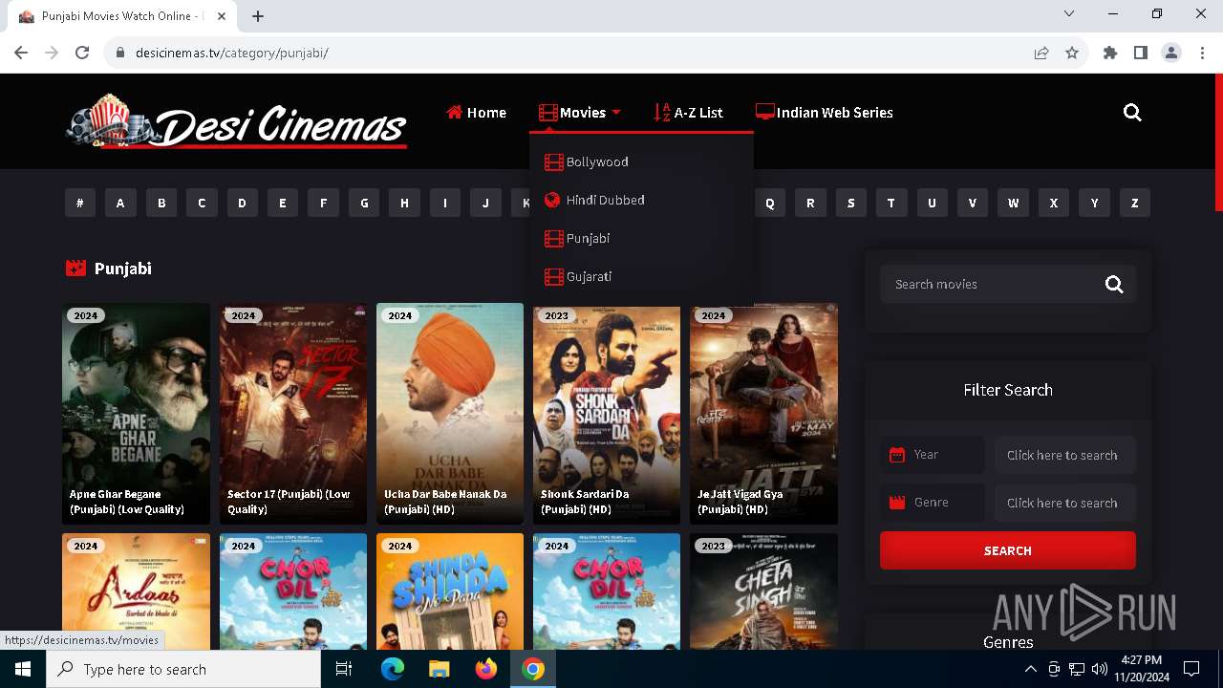Screen dimensions: 1223x688
Task: Open Ucha Dar Babe Nanak Da poster
Action: 450,414
